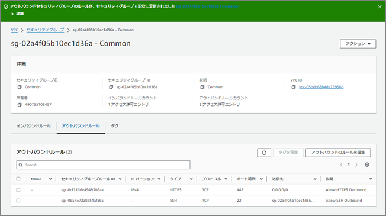Click rule ID sgr-0cf1136e4949386aa

click(82, 190)
